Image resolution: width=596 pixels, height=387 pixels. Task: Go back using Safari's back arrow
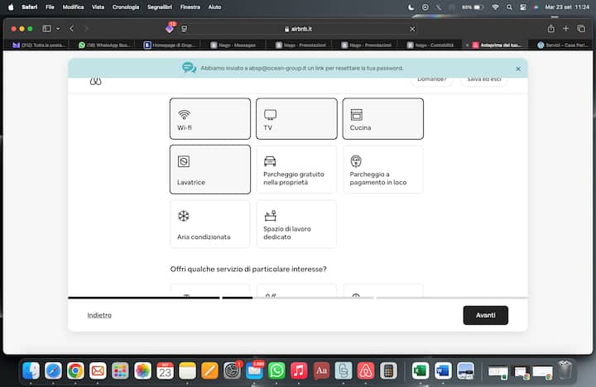(72, 28)
